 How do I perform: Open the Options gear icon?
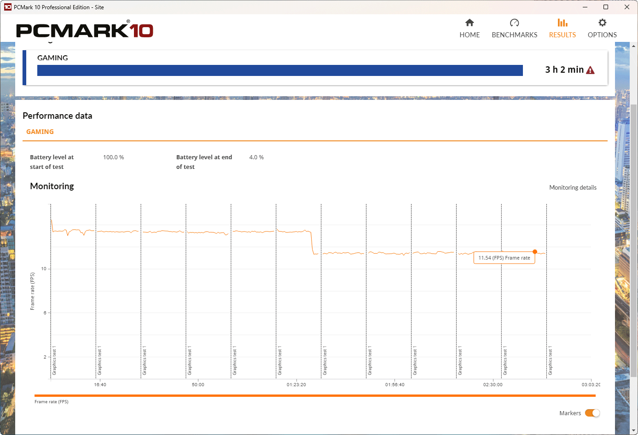pos(602,23)
